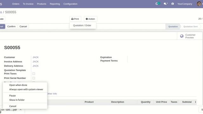
Task: Click the gift icon in top bar
Action: coord(173,4)
